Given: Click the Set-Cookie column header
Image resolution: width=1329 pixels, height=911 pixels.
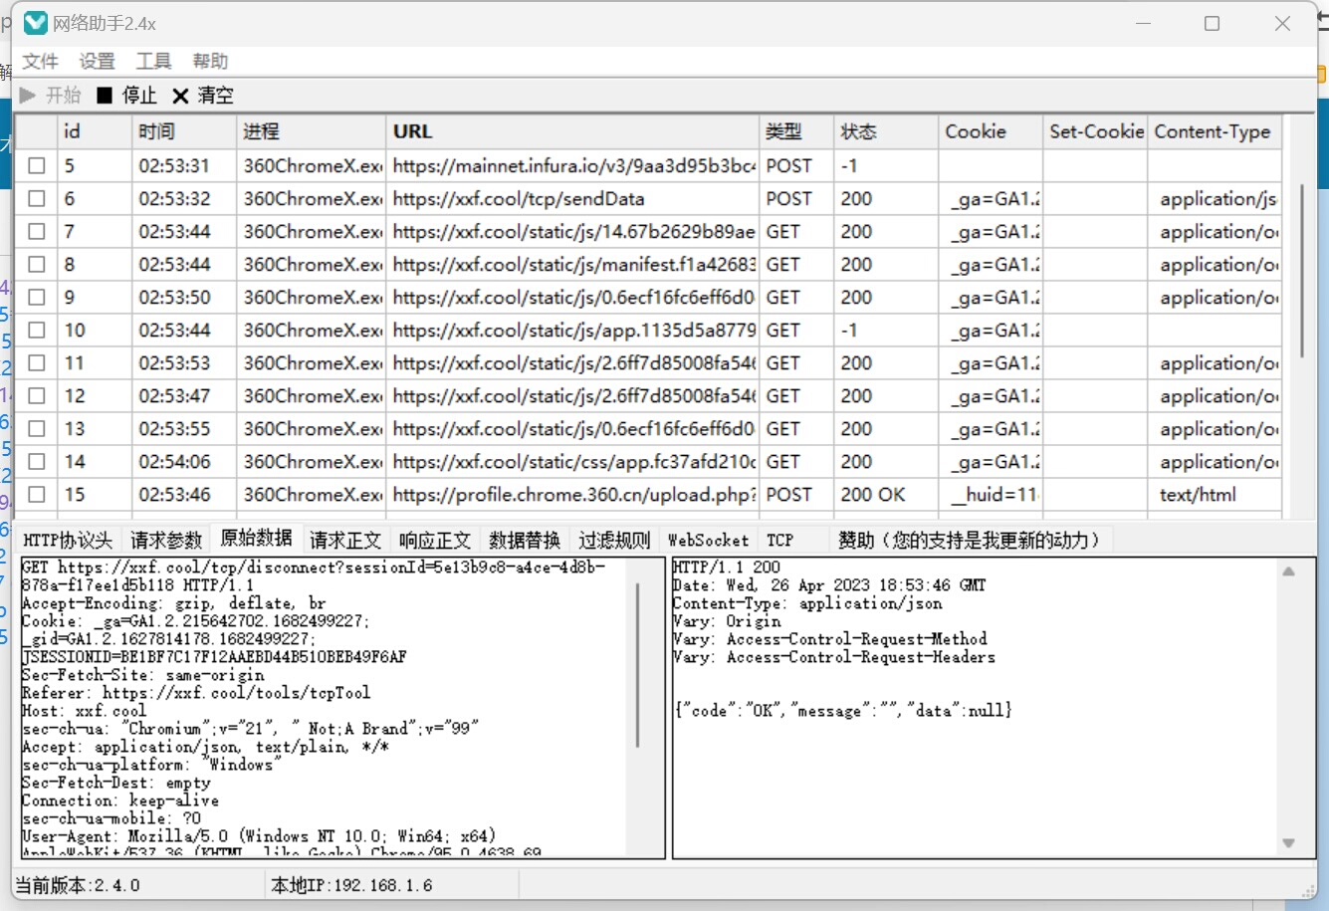Looking at the screenshot, I should pyautogui.click(x=1096, y=131).
